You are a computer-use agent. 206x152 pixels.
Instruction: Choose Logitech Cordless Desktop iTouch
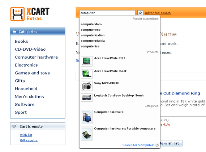tap(119, 96)
